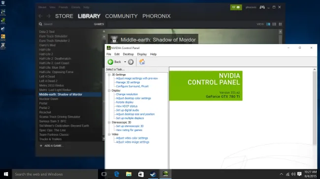Open the Display menu in NVIDIA Control Panel

(x=142, y=54)
